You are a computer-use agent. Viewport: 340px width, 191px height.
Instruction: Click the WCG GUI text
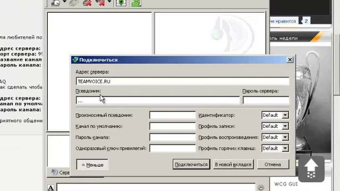[x=286, y=184]
